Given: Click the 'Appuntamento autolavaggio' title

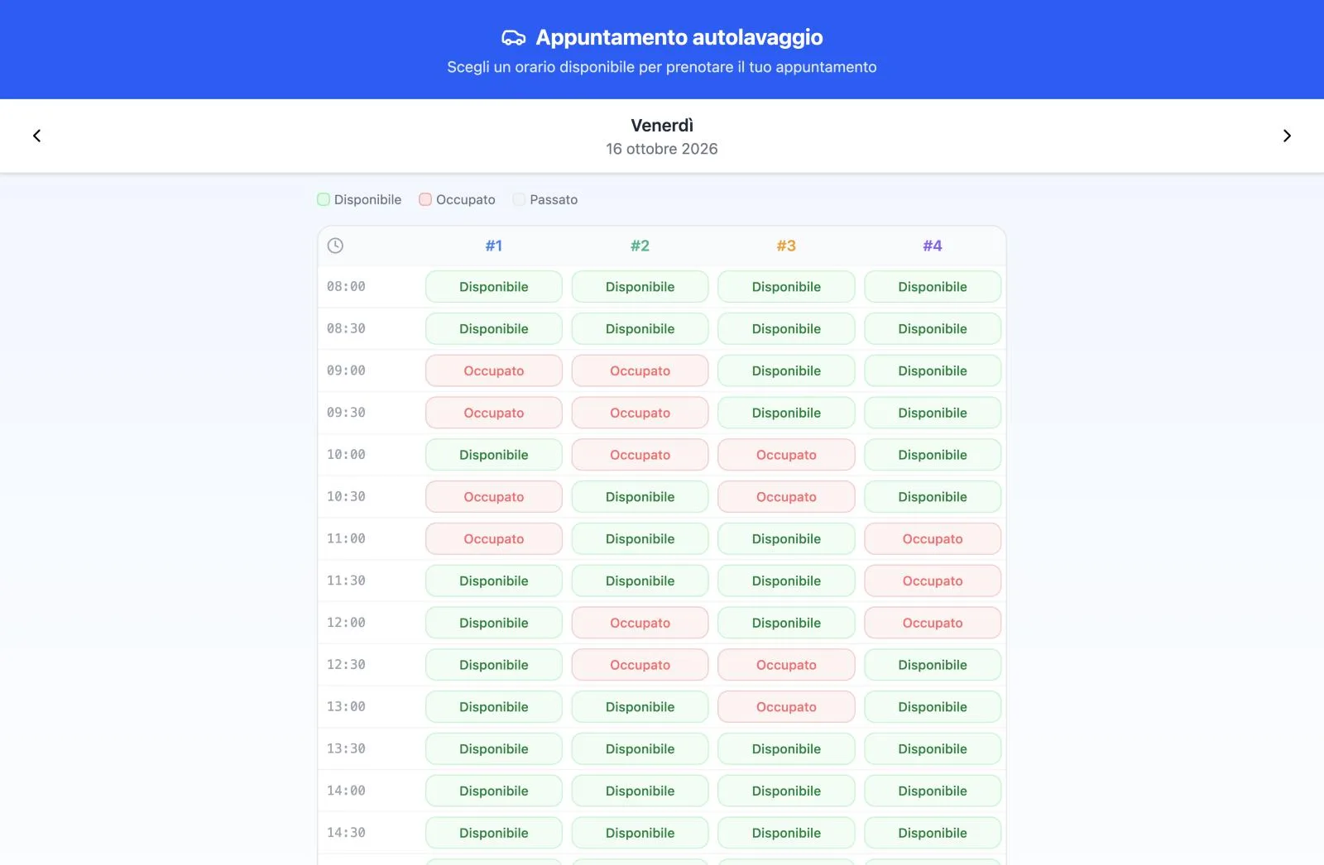Looking at the screenshot, I should (x=679, y=37).
